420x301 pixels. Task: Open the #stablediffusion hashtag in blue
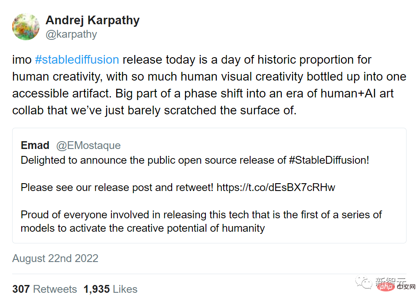(x=77, y=60)
